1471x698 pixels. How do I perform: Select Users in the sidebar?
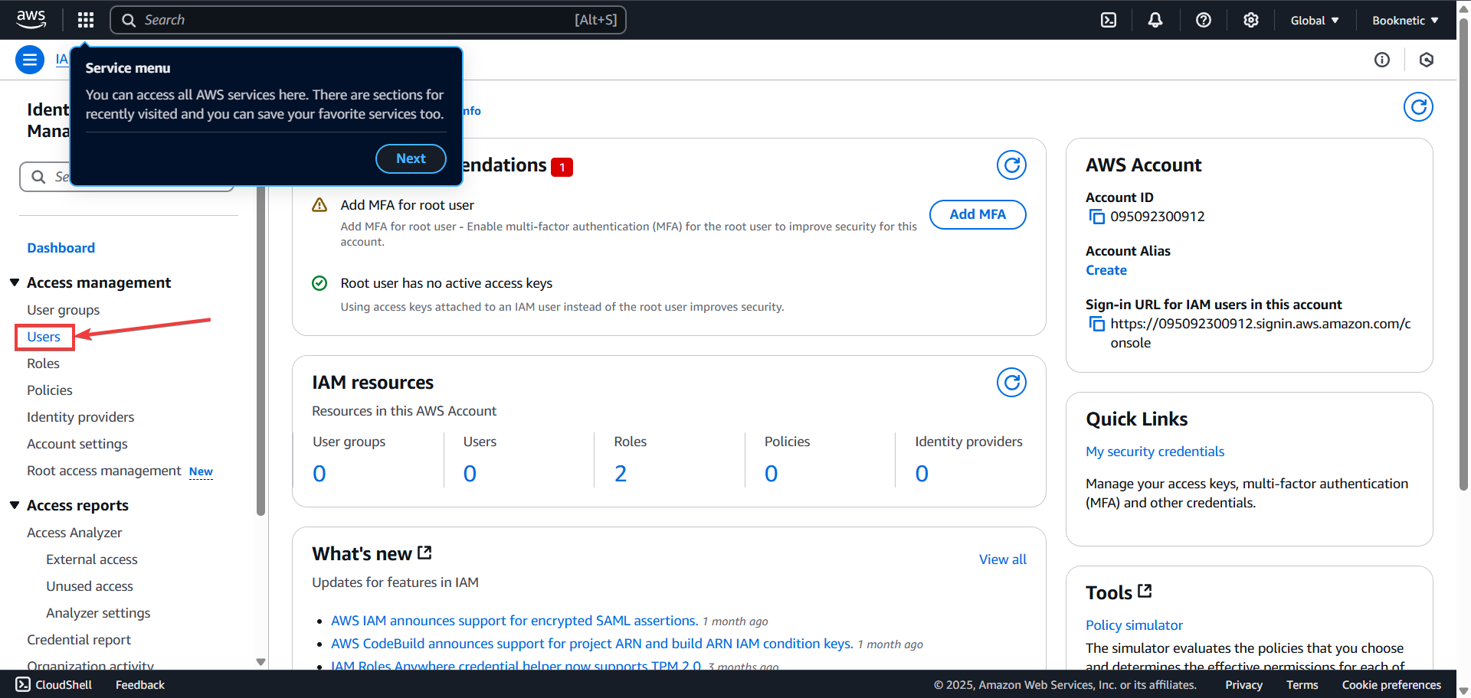pos(44,337)
